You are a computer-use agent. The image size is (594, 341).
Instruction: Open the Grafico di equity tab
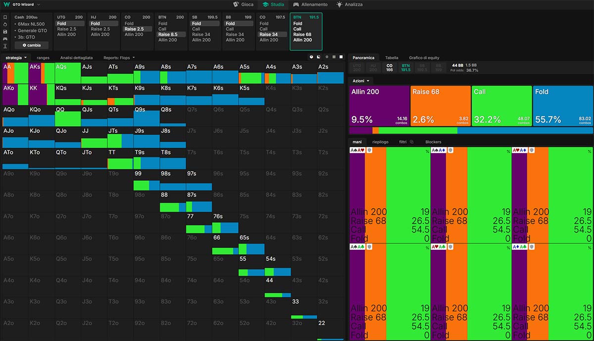pyautogui.click(x=424, y=57)
